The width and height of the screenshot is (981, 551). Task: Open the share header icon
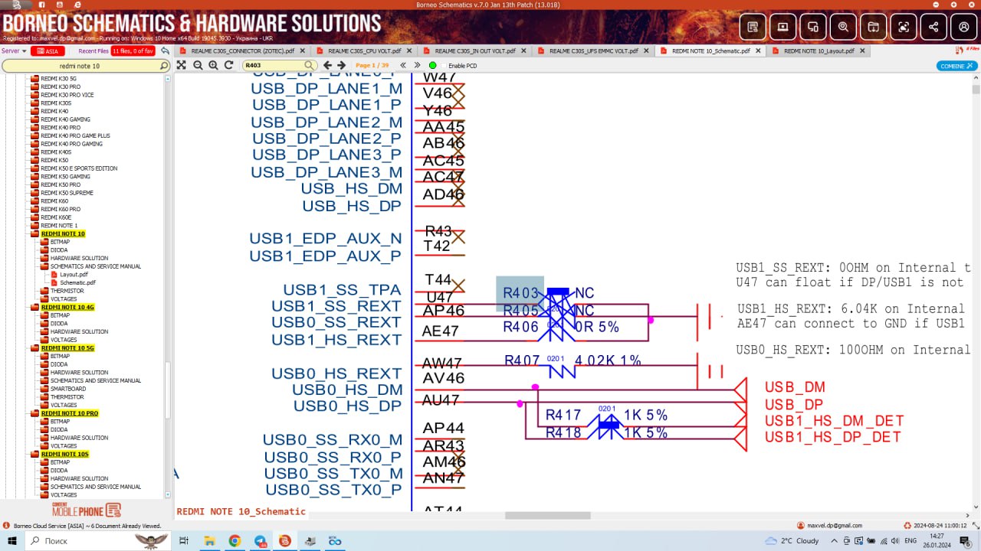(933, 27)
